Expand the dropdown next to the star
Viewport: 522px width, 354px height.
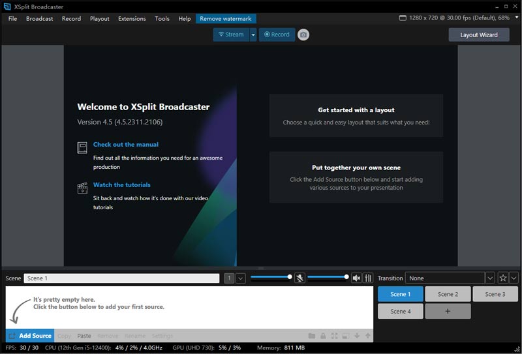click(514, 278)
